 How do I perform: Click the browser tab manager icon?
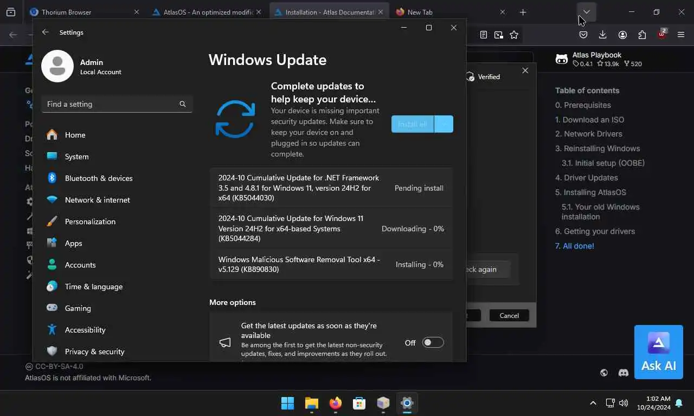[11, 12]
